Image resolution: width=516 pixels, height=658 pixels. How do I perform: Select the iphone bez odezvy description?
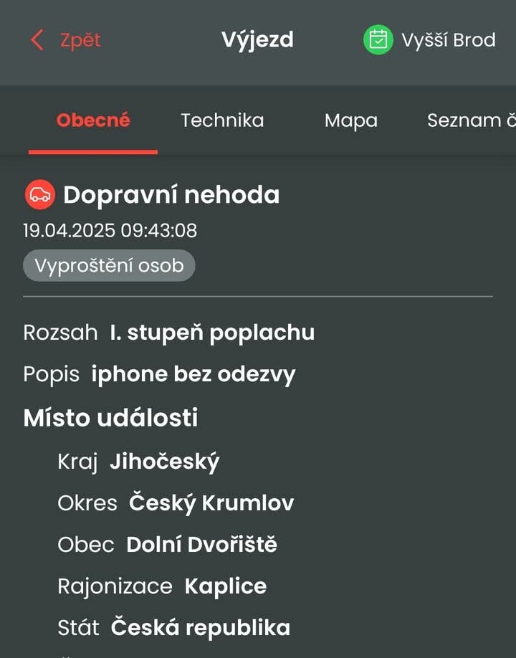coord(193,374)
